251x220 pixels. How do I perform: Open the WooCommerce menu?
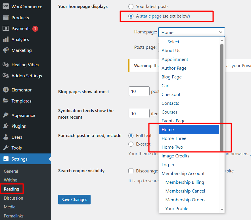(26, 7)
